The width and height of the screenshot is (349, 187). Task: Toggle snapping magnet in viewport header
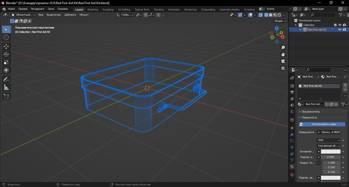pyautogui.click(x=145, y=15)
